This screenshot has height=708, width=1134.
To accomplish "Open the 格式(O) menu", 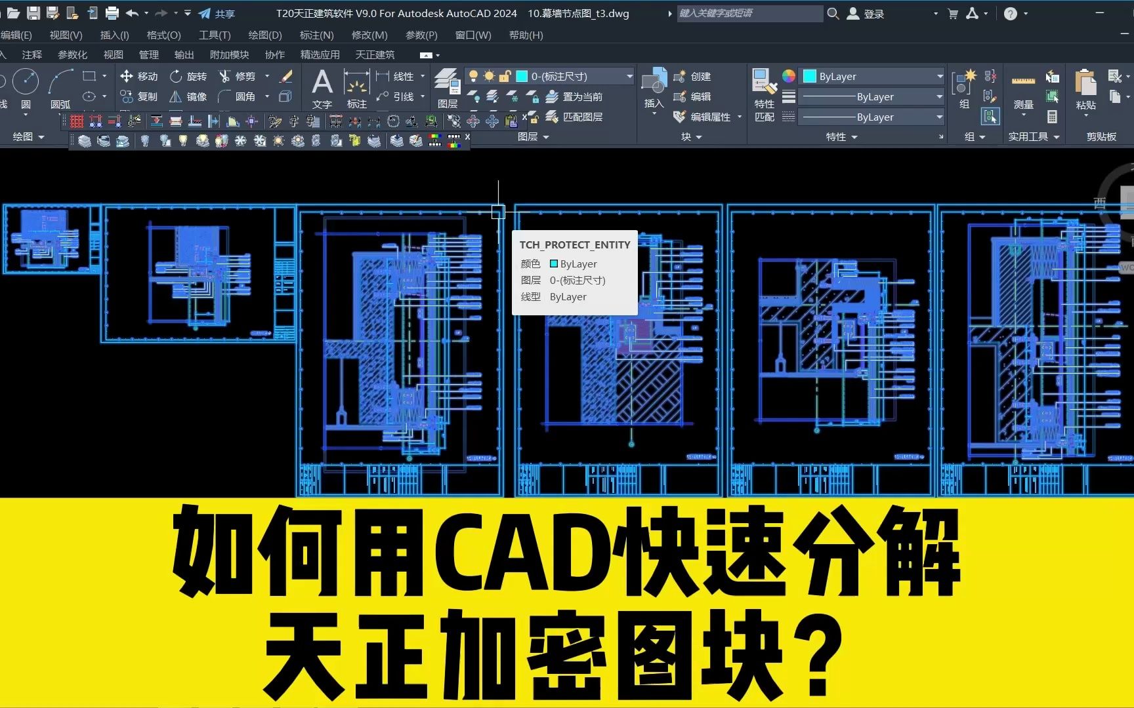I will 163,35.
